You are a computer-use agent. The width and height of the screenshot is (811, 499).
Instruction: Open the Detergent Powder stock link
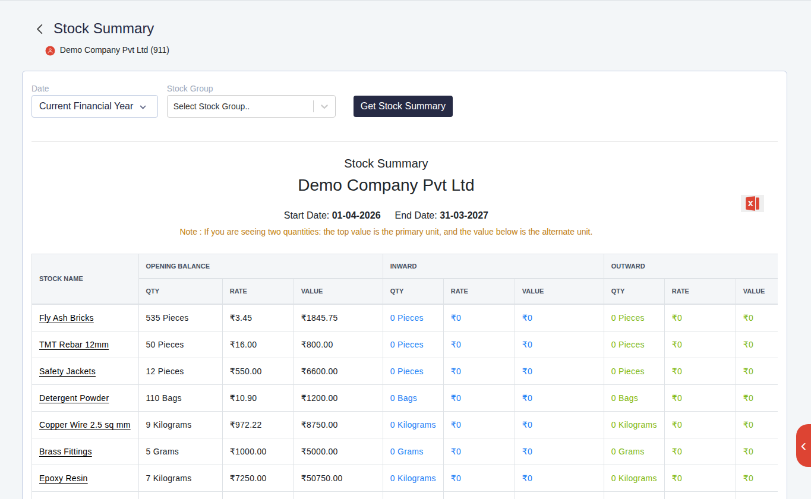click(x=74, y=398)
